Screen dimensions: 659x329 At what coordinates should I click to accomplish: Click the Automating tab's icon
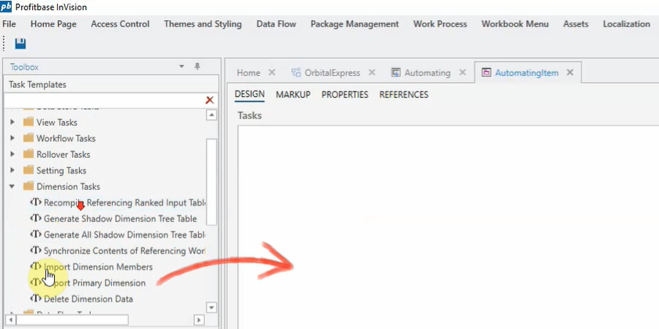click(x=395, y=73)
